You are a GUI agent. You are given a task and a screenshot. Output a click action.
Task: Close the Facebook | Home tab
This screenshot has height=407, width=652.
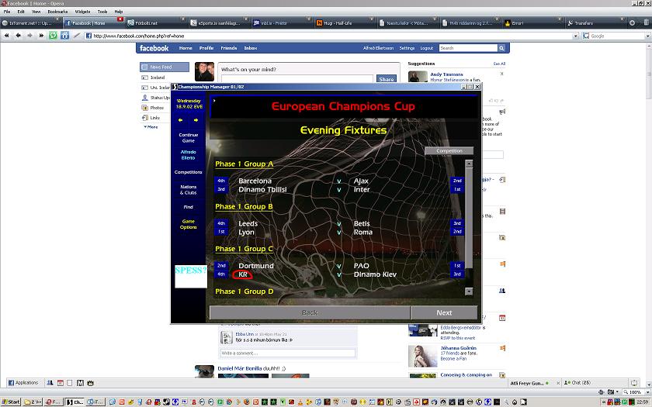click(120, 19)
